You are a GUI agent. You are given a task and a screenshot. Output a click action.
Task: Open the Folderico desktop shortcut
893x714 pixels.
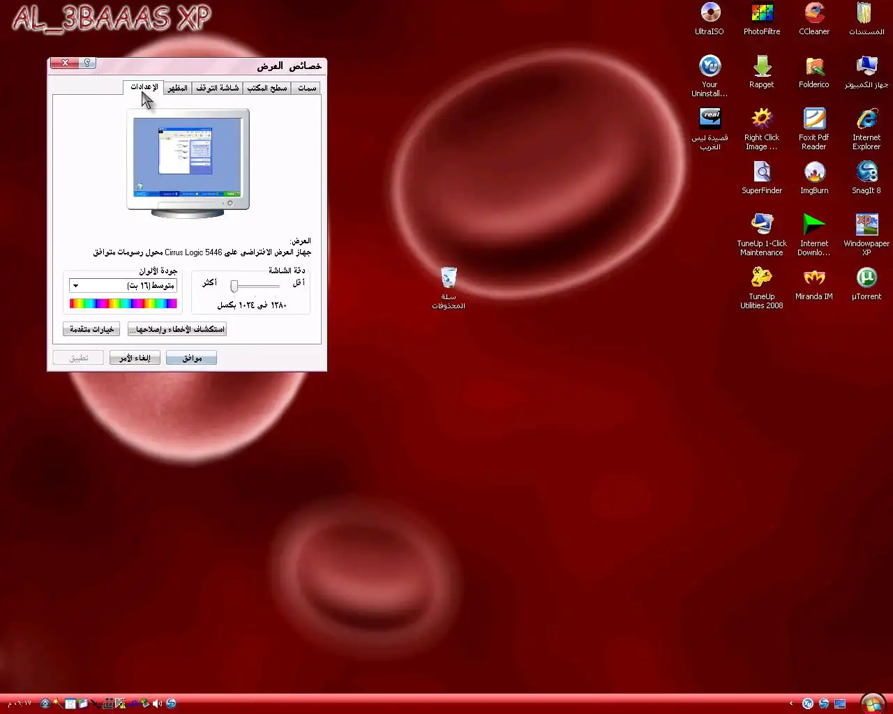(814, 72)
